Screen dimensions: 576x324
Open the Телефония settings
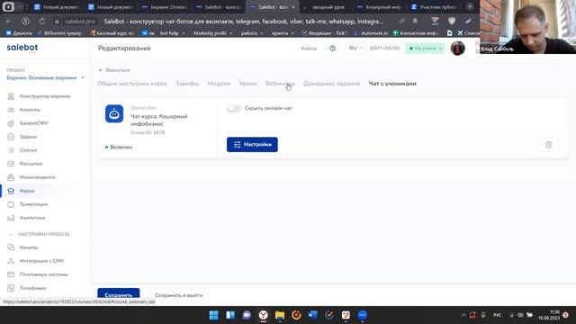pyautogui.click(x=32, y=288)
